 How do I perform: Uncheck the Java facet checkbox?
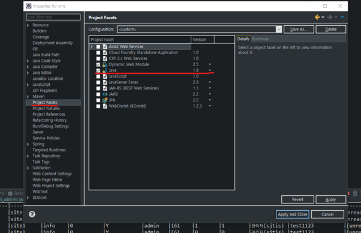pos(98,70)
